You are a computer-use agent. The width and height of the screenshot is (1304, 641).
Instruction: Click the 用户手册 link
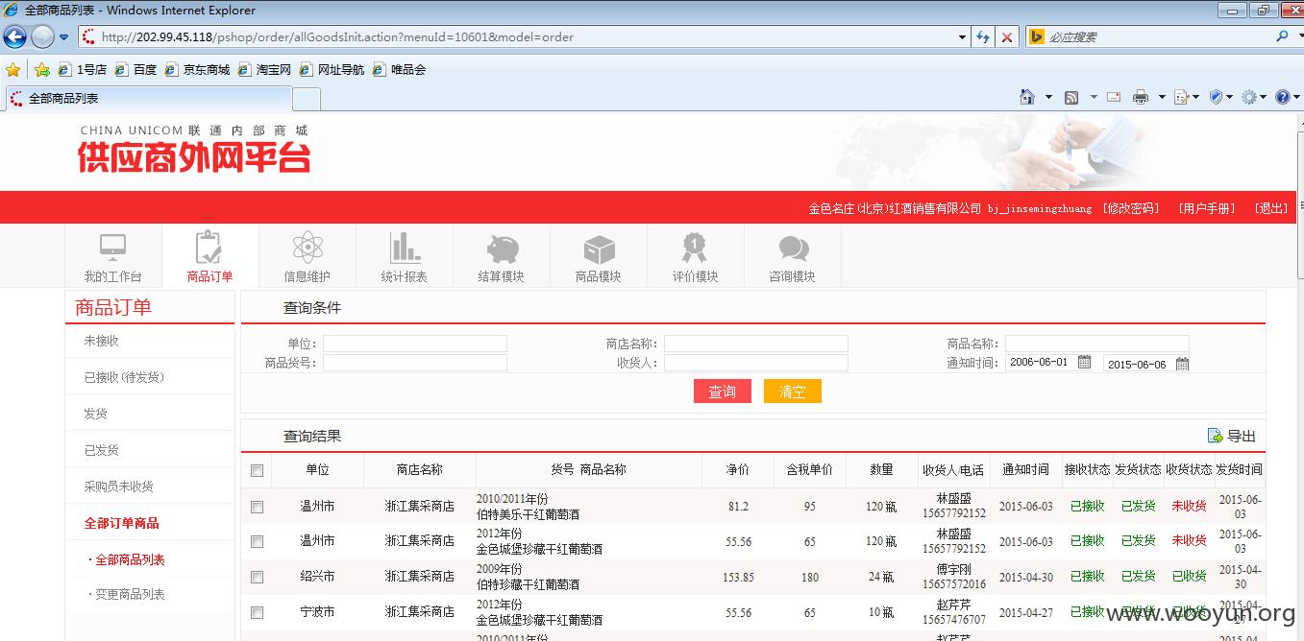pos(1207,208)
